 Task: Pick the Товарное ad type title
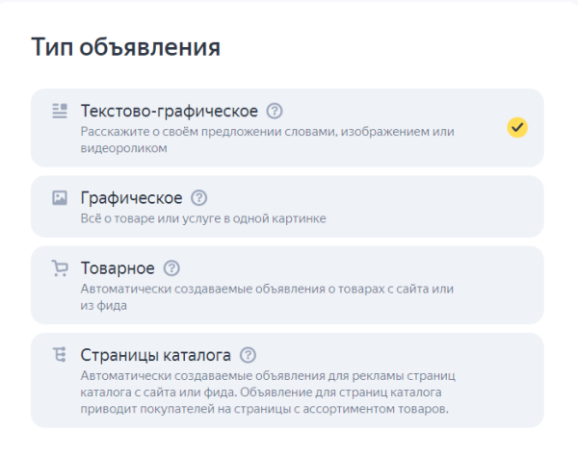pos(118,268)
